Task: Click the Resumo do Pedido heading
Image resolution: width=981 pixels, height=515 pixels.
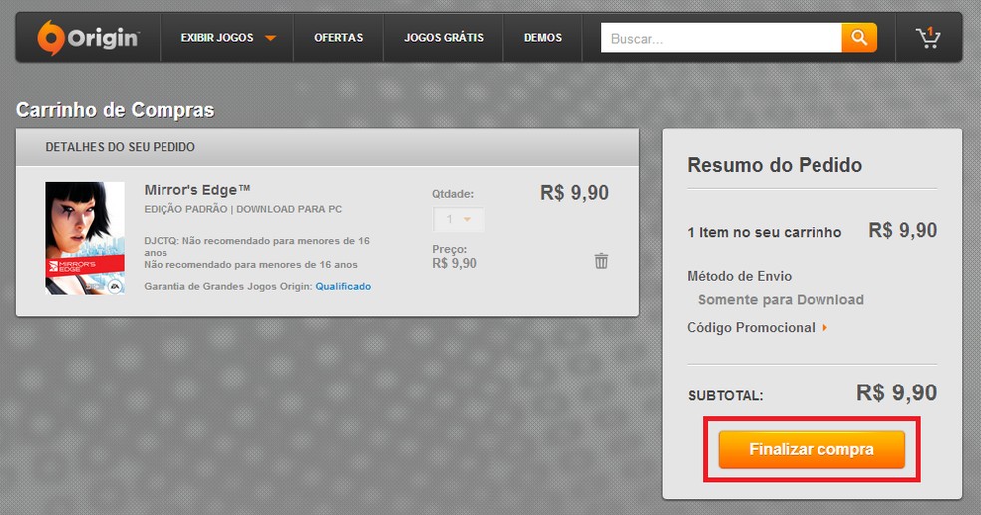Action: click(775, 165)
